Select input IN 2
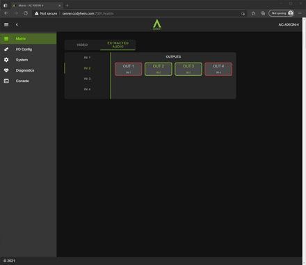This screenshot has width=306, height=265. [88, 68]
